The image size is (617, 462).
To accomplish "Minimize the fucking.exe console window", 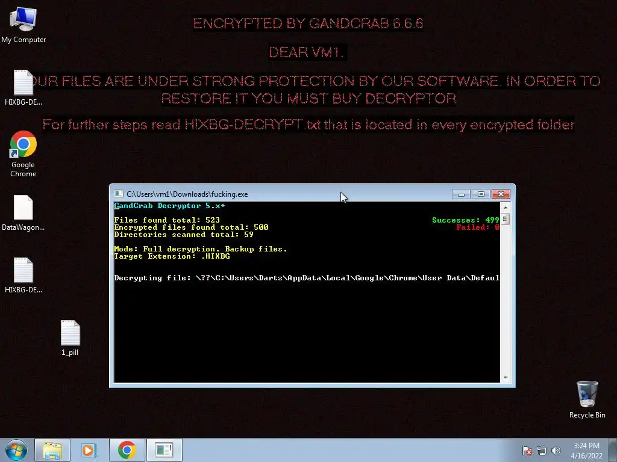I will [x=461, y=194].
